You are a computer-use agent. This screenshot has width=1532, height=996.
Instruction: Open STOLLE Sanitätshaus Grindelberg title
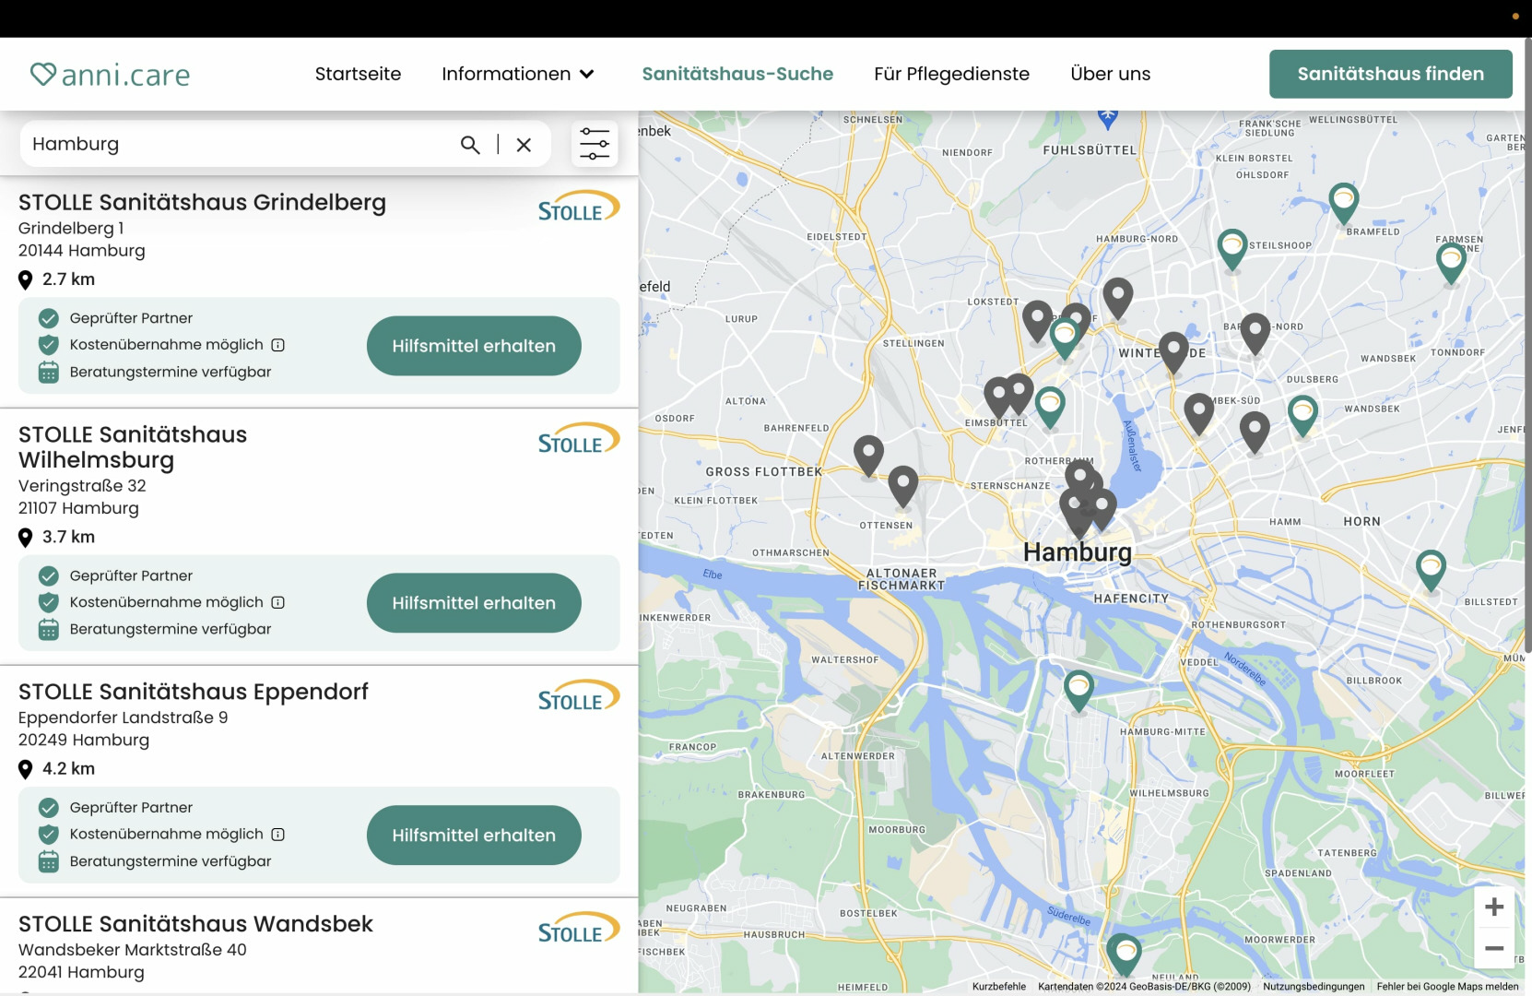pyautogui.click(x=202, y=203)
